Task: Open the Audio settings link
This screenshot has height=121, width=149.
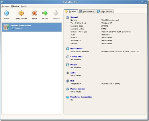Action: (x=73, y=73)
